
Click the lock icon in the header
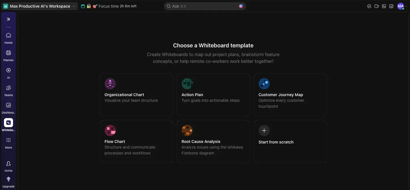(89, 6)
